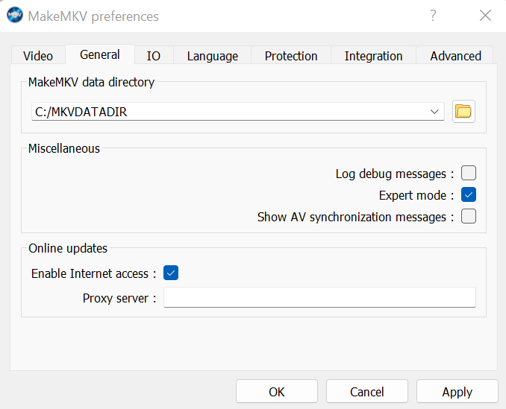Viewport: 506px width, 409px height.
Task: Click the Cancel button
Action: (367, 391)
